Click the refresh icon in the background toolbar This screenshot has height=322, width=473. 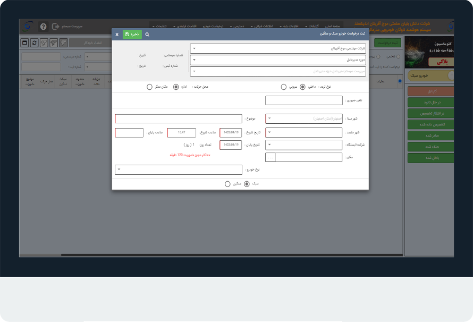click(x=35, y=43)
